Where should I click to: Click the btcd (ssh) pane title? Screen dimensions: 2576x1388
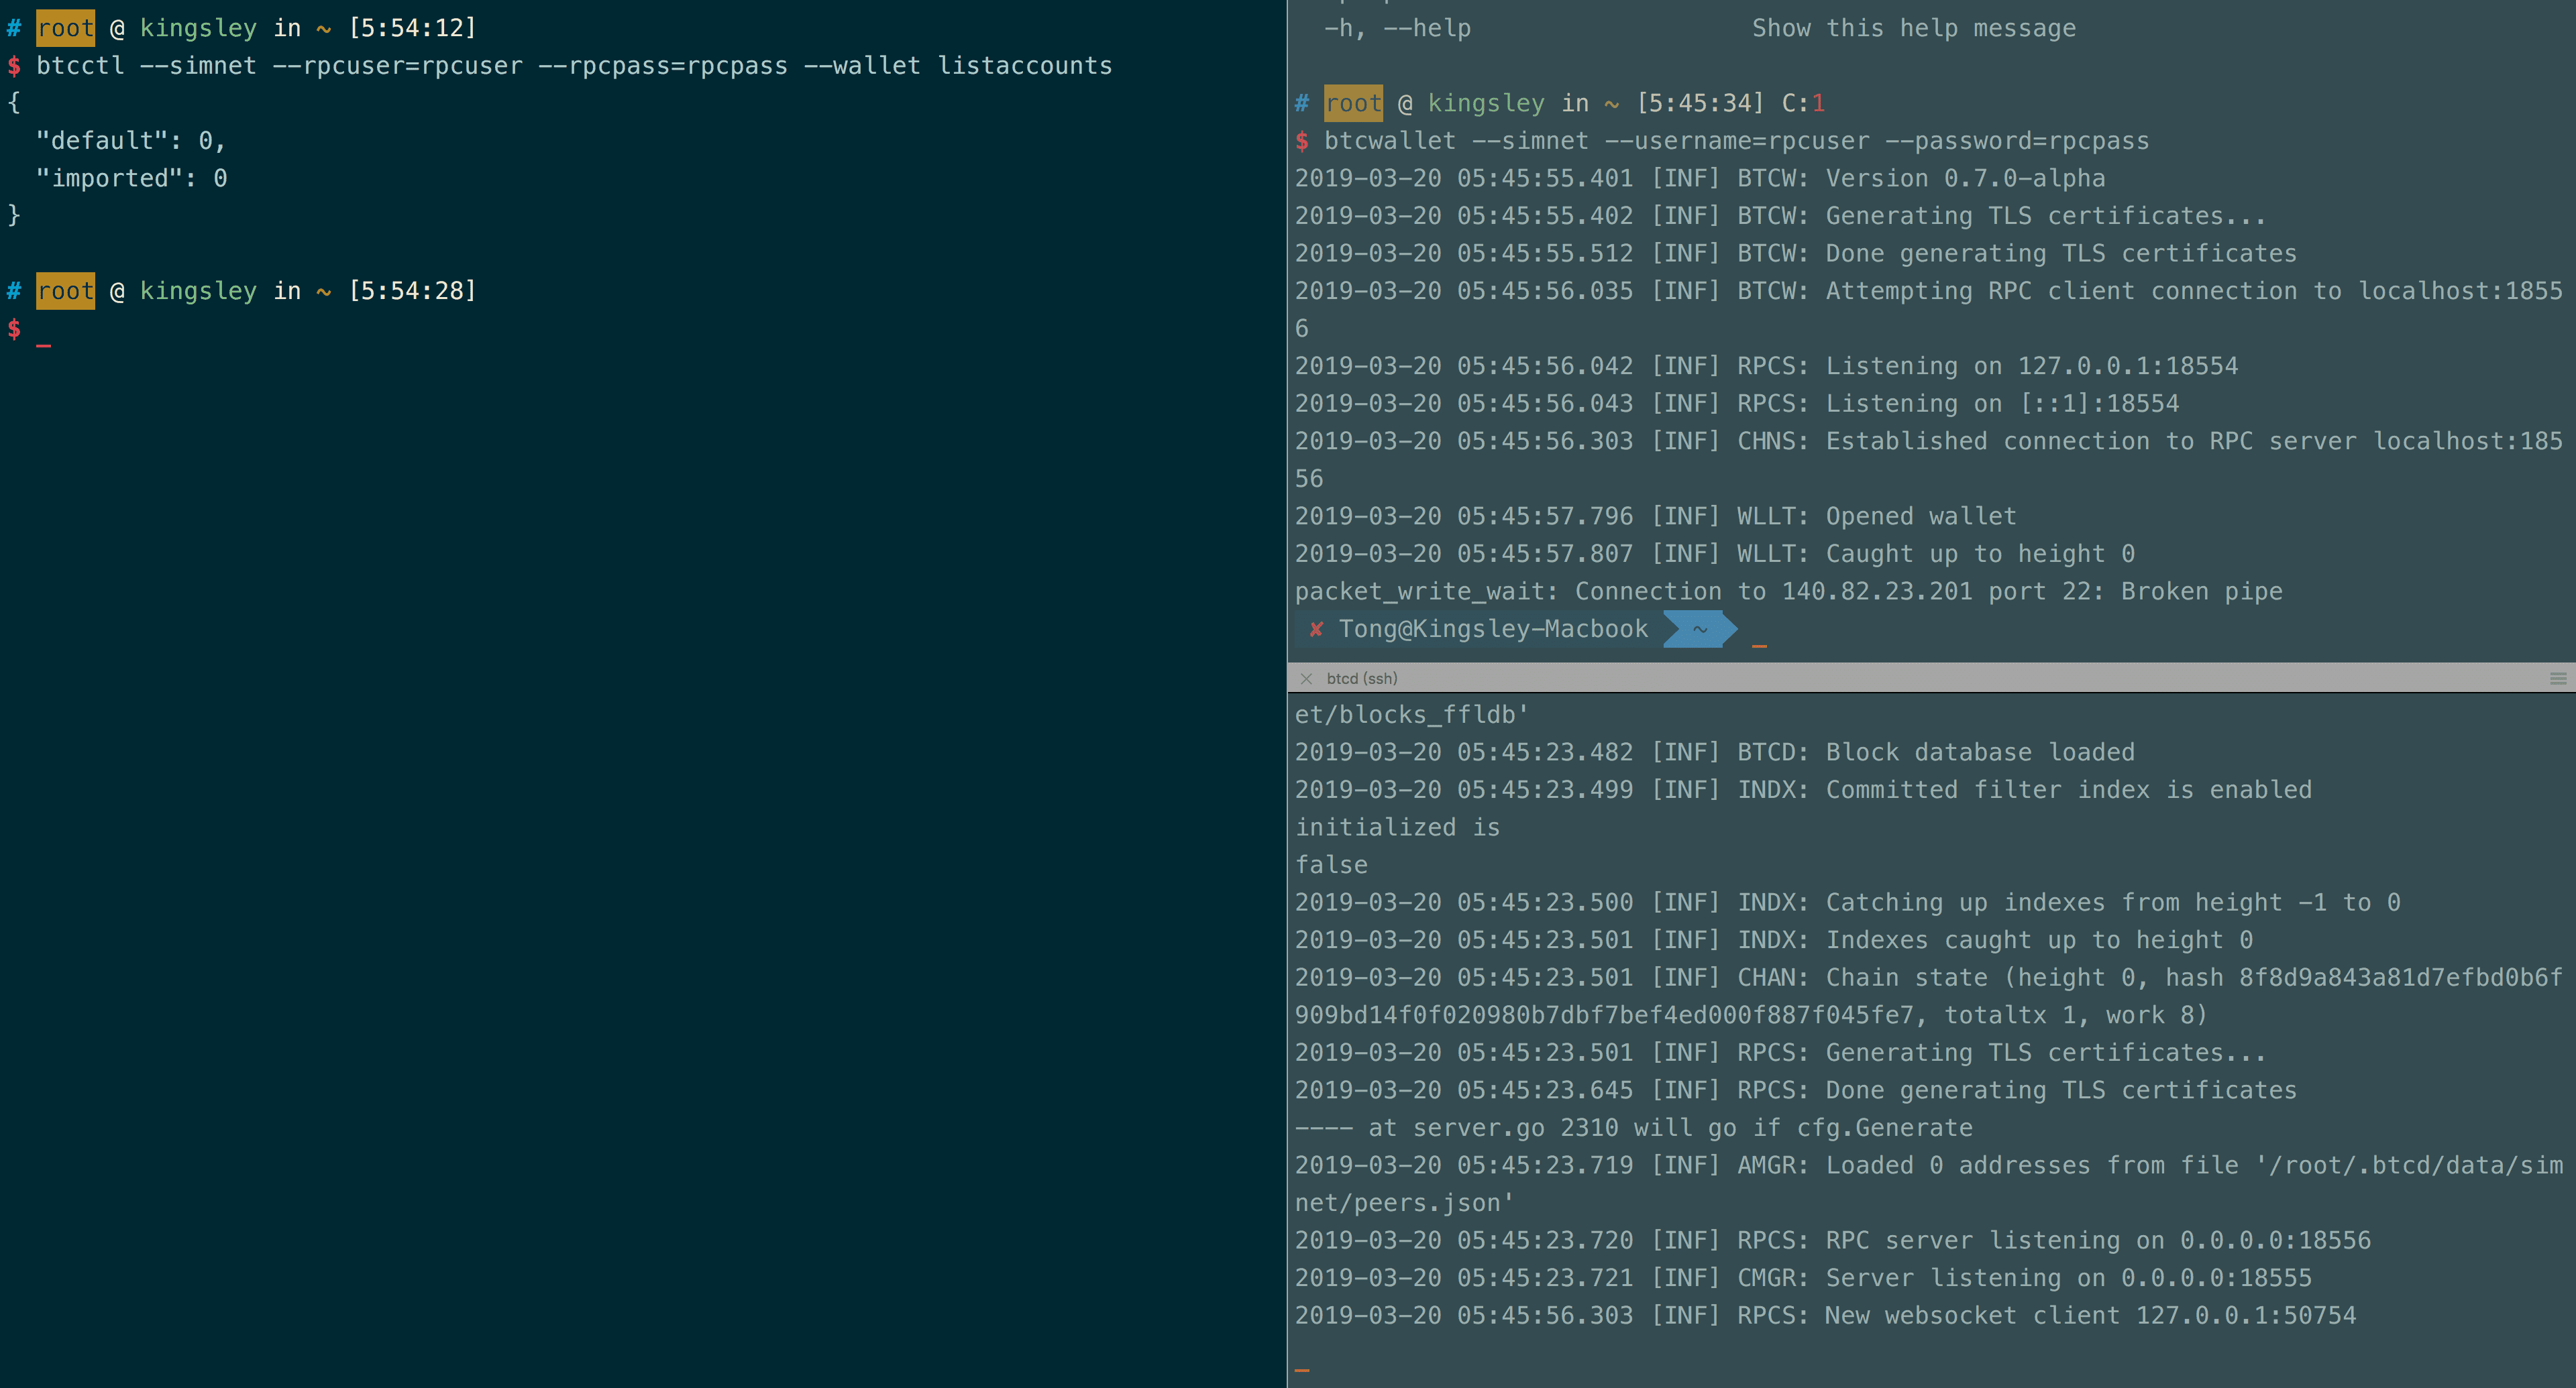click(1361, 679)
